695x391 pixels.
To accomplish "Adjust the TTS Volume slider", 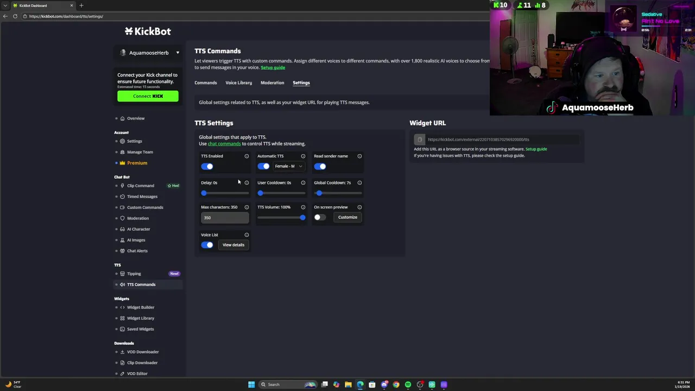I will (281, 218).
